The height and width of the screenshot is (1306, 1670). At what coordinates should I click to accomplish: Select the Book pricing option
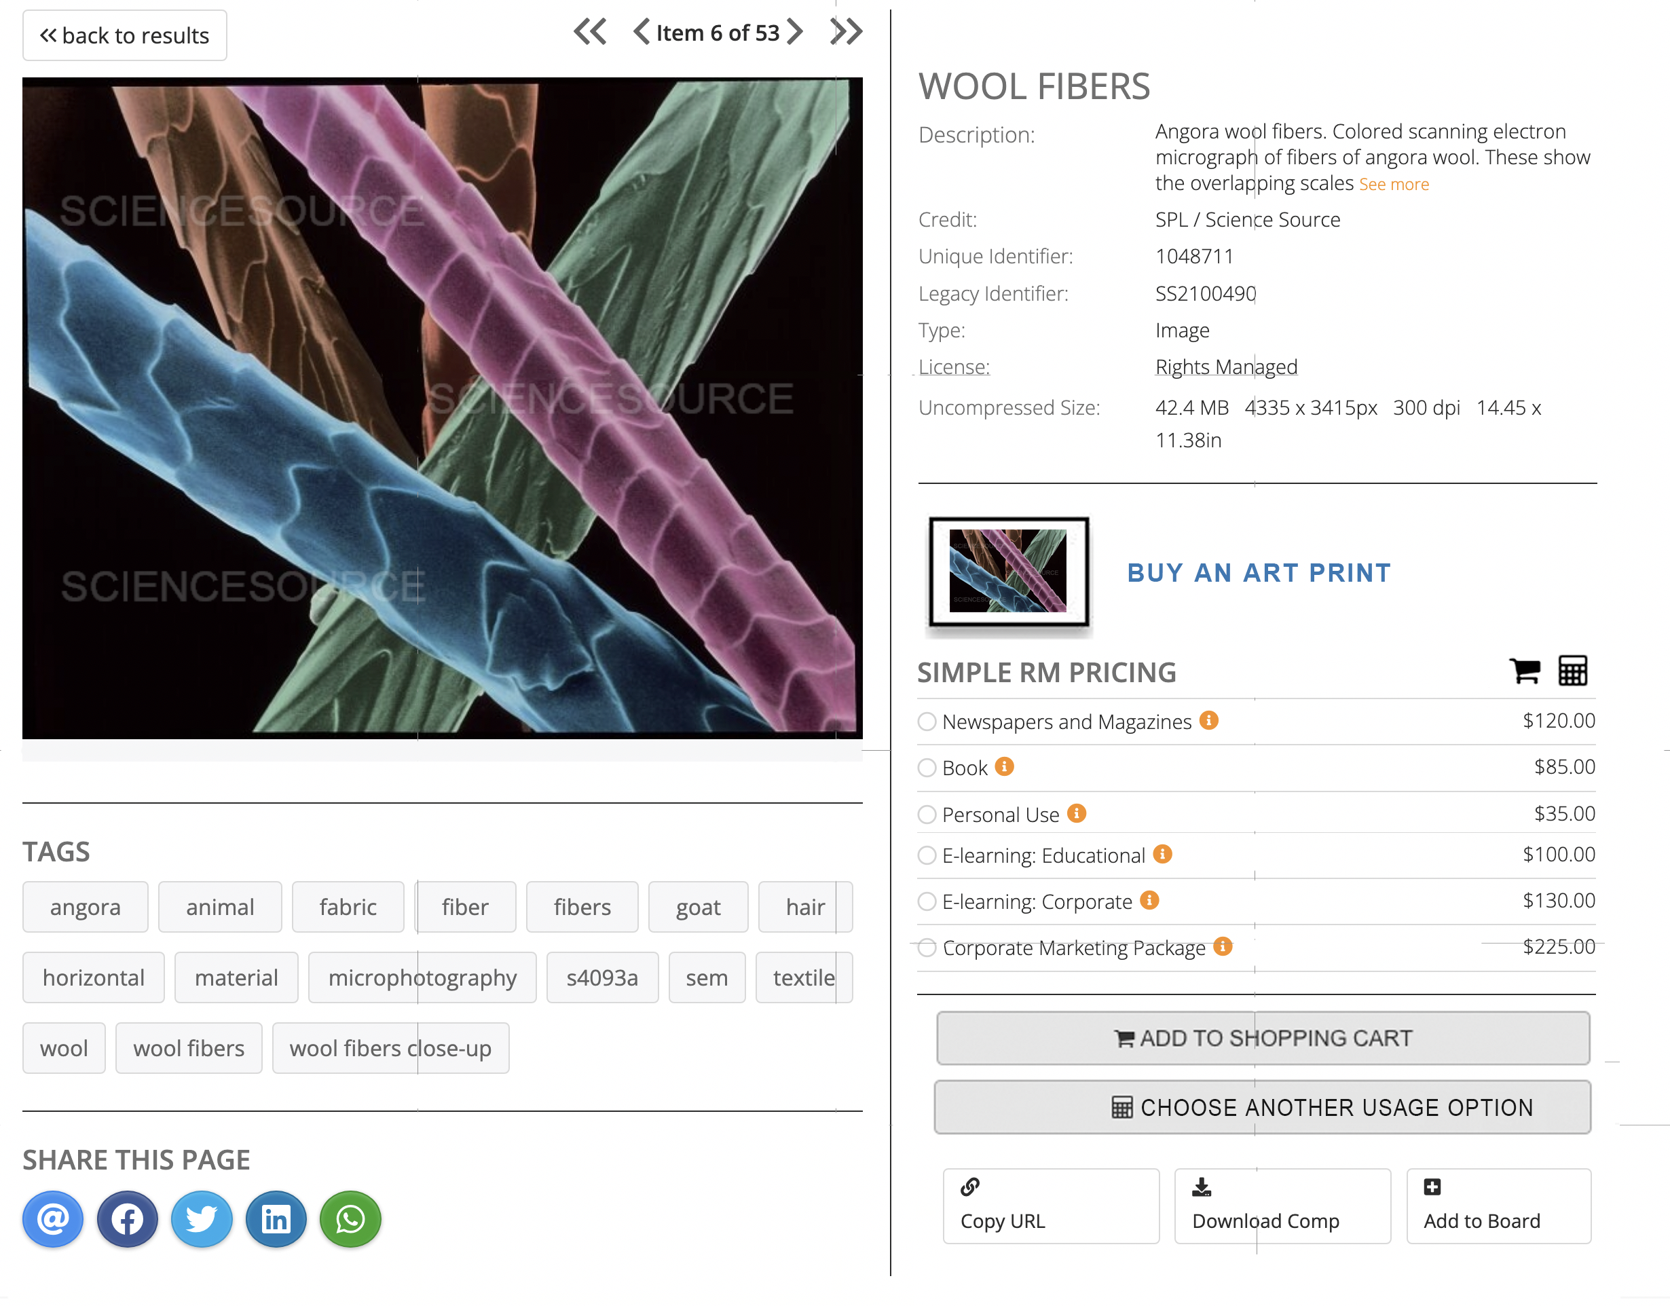[927, 768]
